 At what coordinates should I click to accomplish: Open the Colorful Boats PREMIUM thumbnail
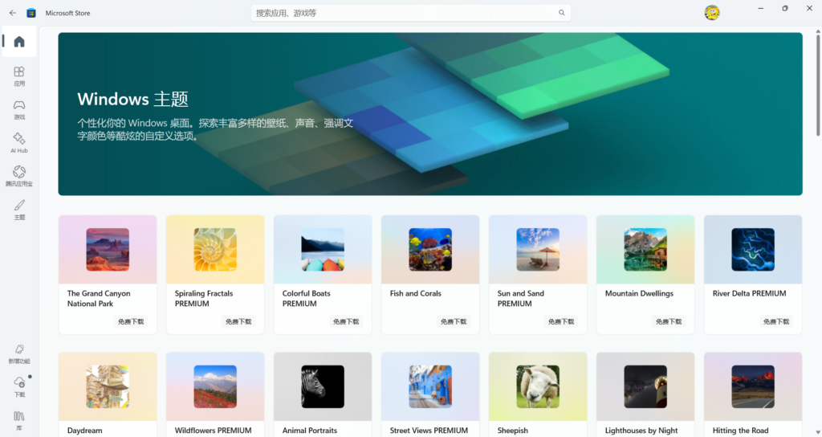pyautogui.click(x=323, y=250)
